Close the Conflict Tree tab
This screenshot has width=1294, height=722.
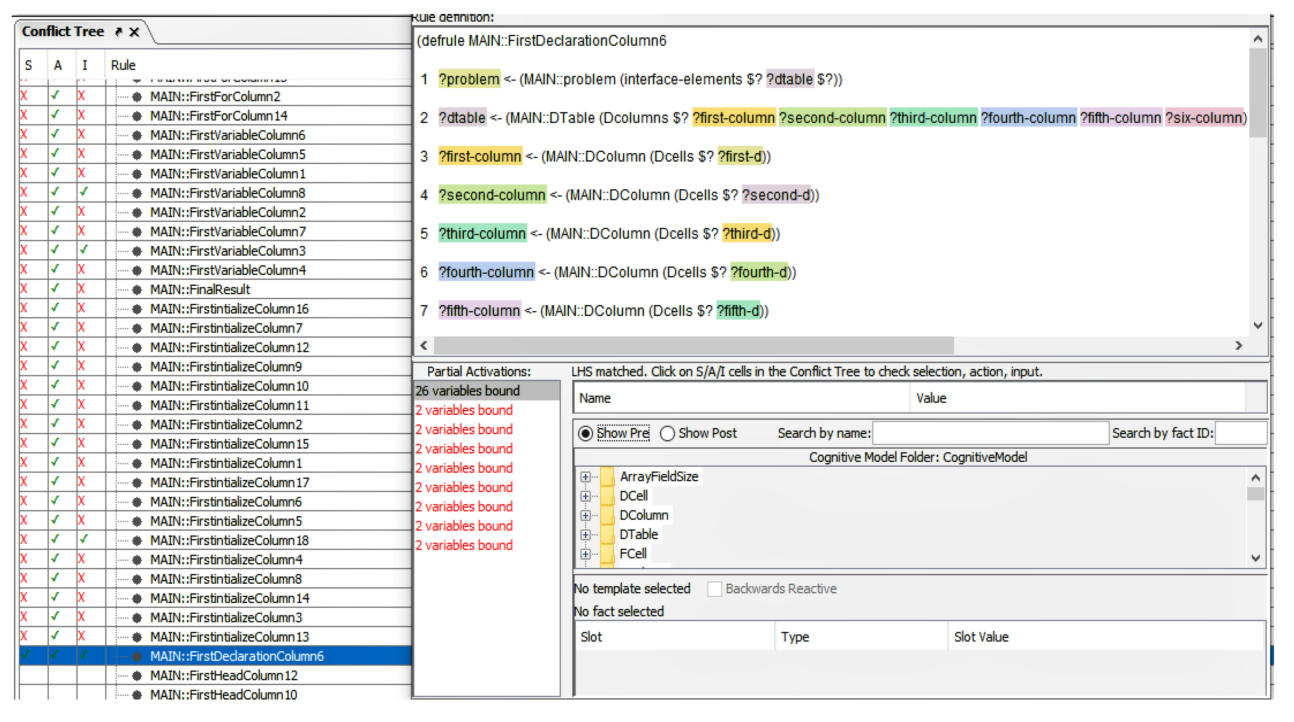point(134,32)
